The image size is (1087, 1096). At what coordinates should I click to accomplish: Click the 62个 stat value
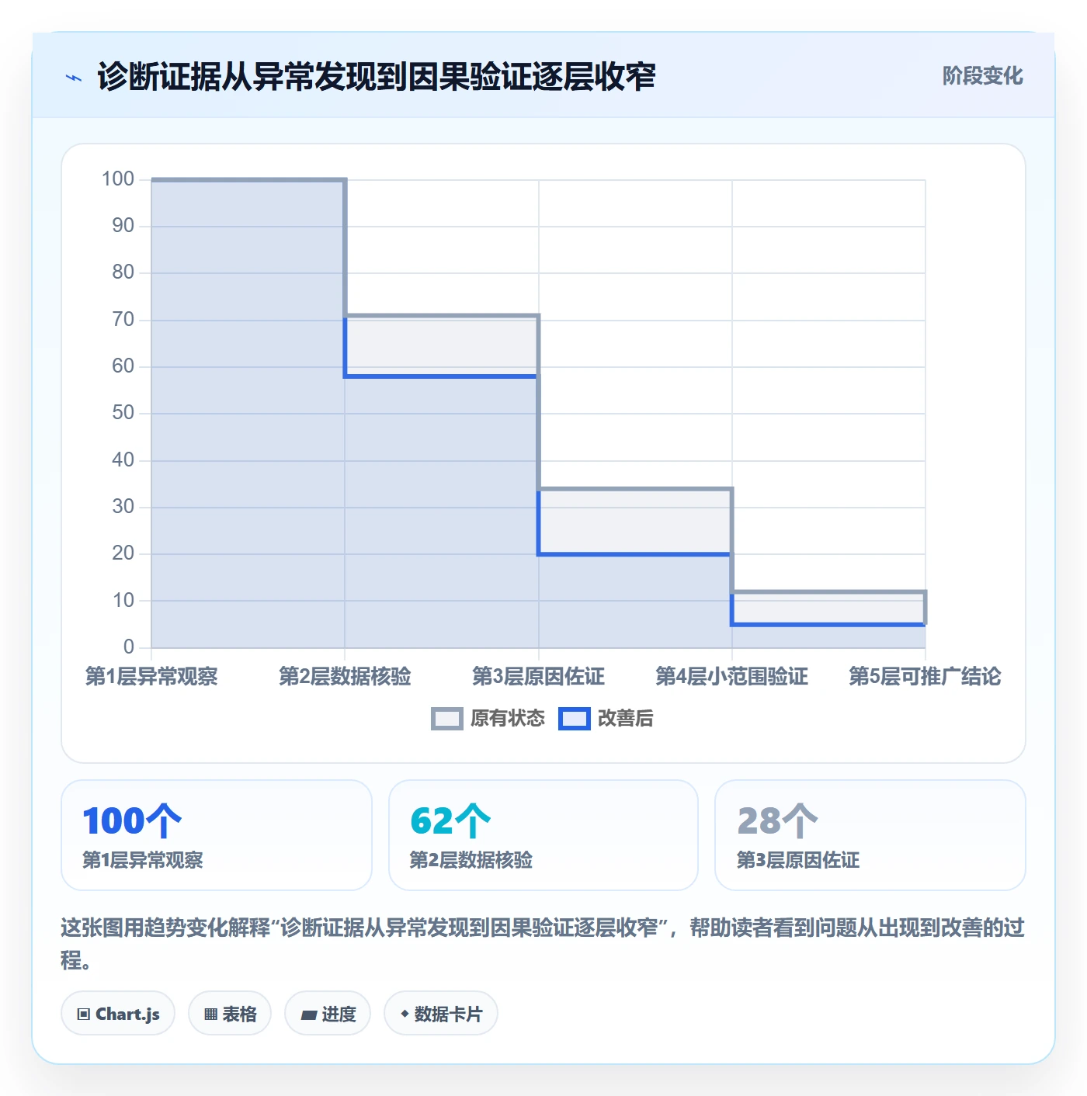[x=450, y=821]
